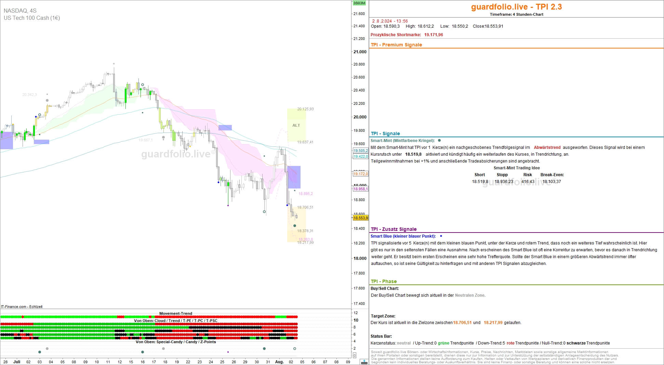Click the Target Zone label

point(383,316)
